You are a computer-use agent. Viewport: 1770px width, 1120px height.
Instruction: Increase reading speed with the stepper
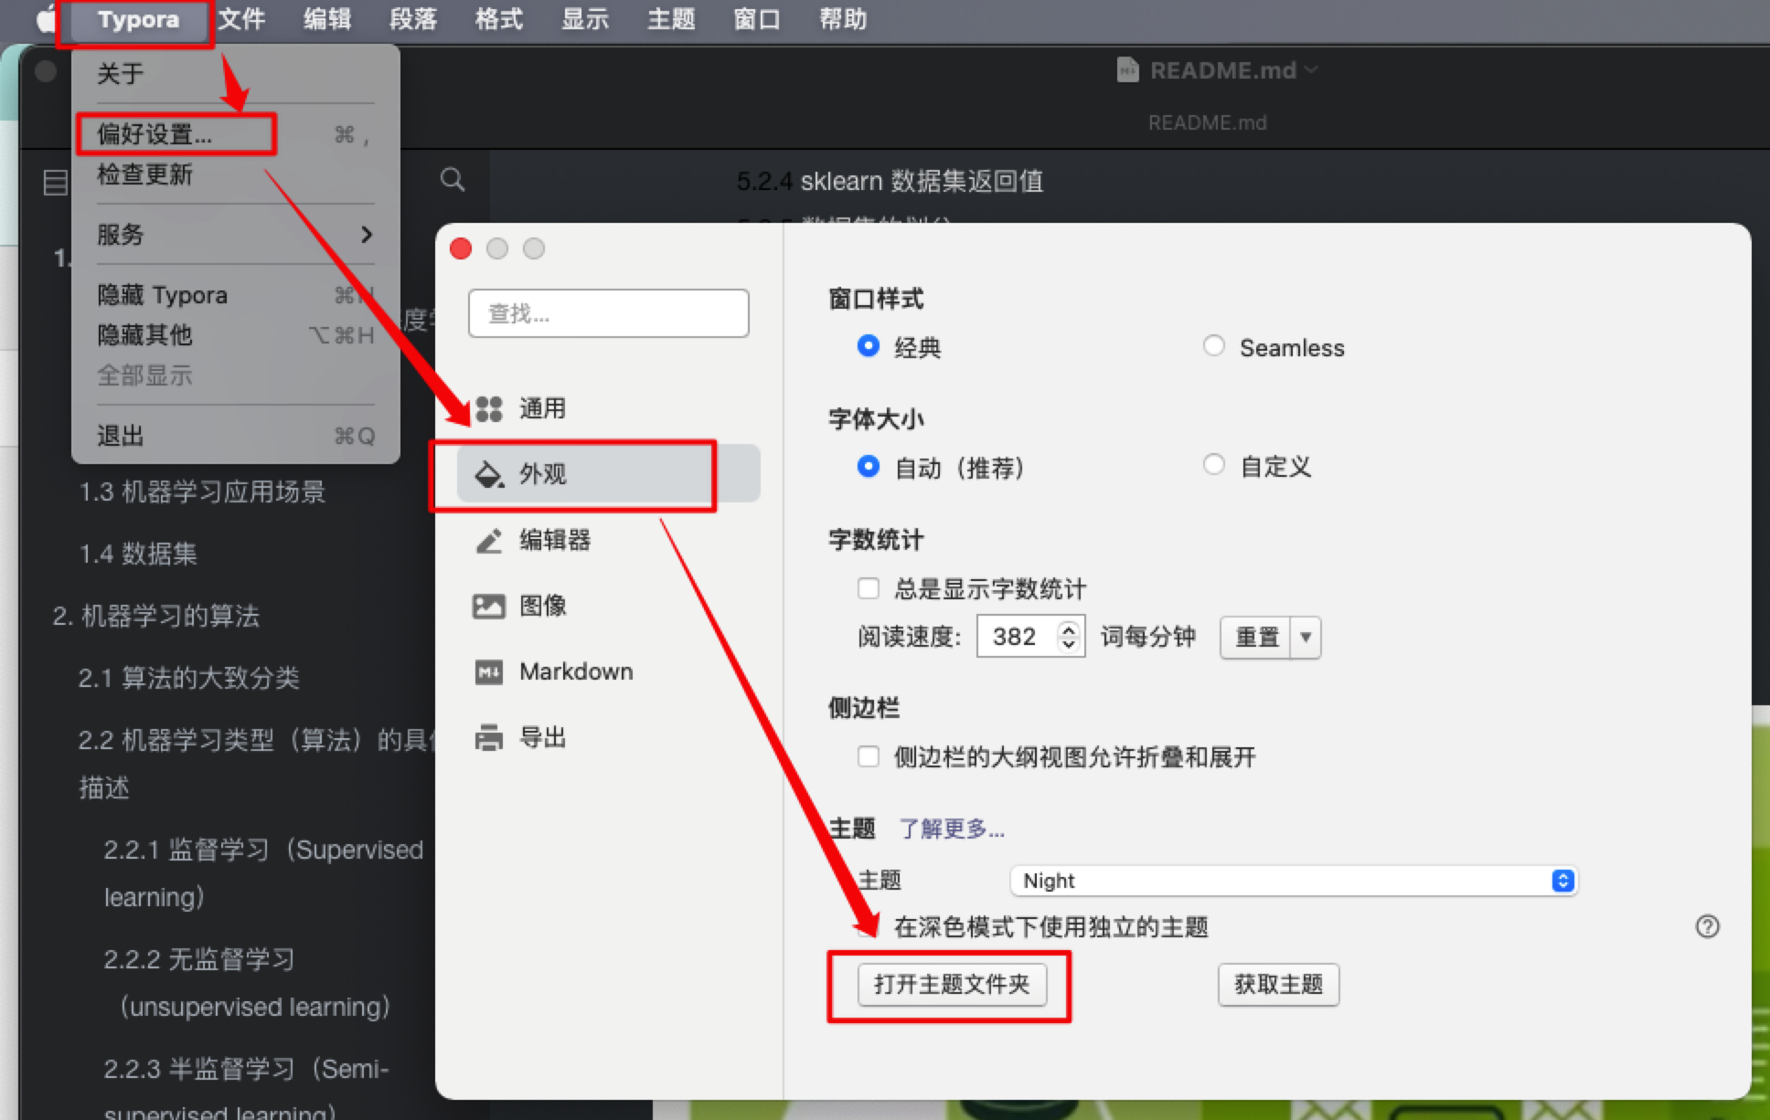pos(1067,630)
